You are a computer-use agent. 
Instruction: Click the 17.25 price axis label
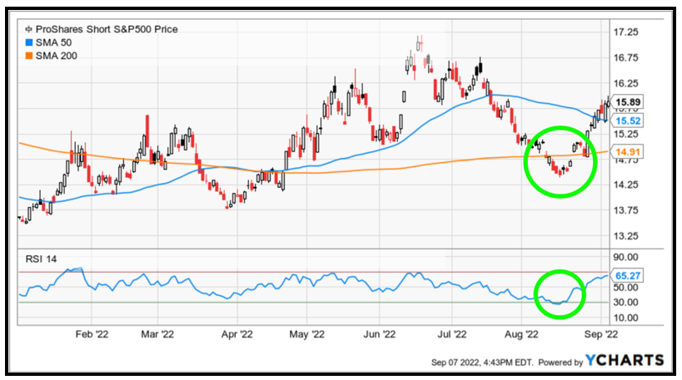click(626, 32)
